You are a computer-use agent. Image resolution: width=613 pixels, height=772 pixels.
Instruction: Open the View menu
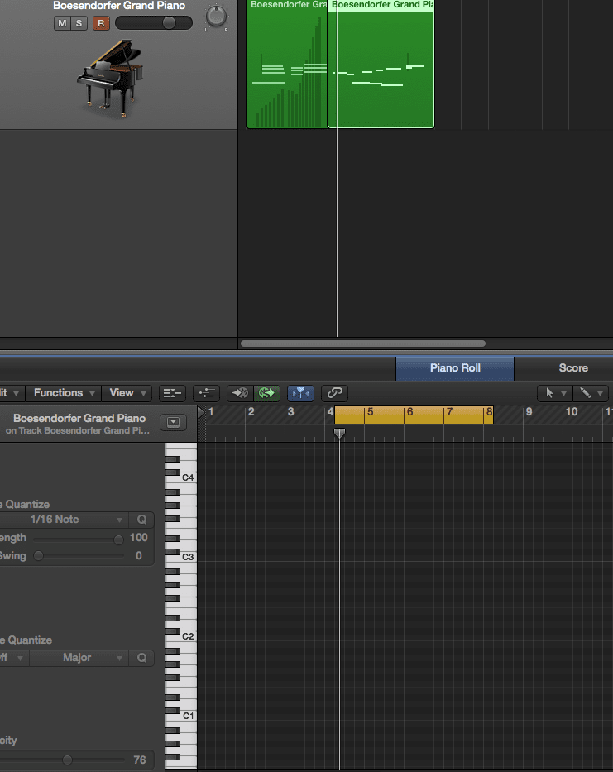coord(127,393)
